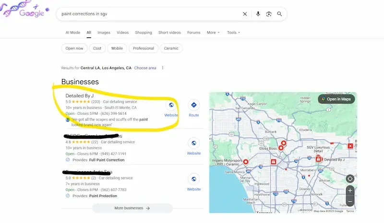Click the SGV Luxurious Detail map label

pos(318,149)
